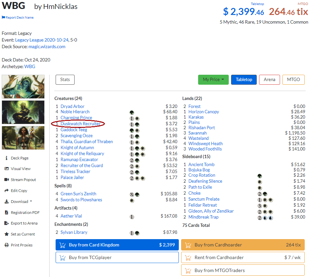
Task: Buy the deck from Cardhoarder
Action: point(243,245)
